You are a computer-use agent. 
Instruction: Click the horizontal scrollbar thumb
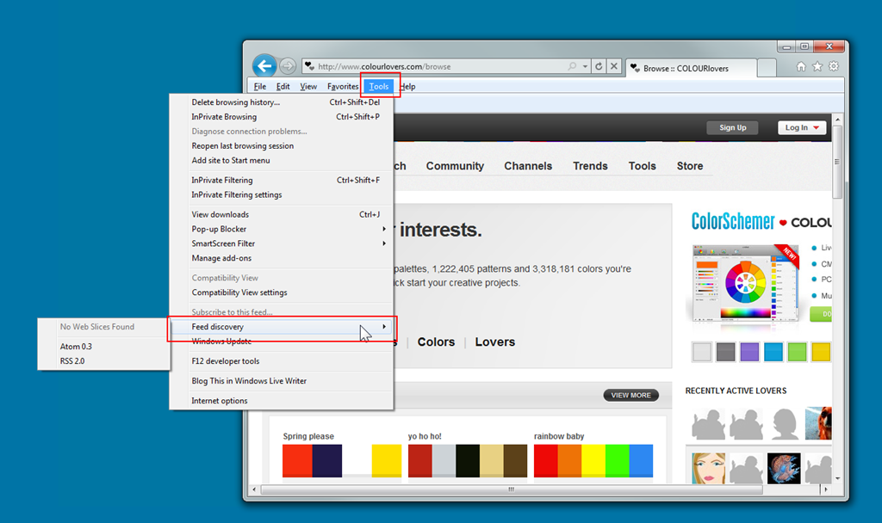[x=512, y=489]
